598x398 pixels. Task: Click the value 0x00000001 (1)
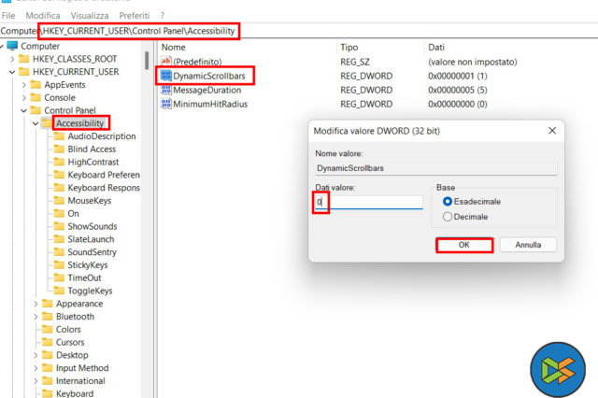click(458, 76)
